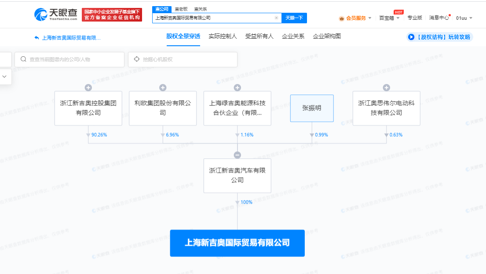Open the 01uu account dropdown
The image size is (486, 274).
(464, 18)
